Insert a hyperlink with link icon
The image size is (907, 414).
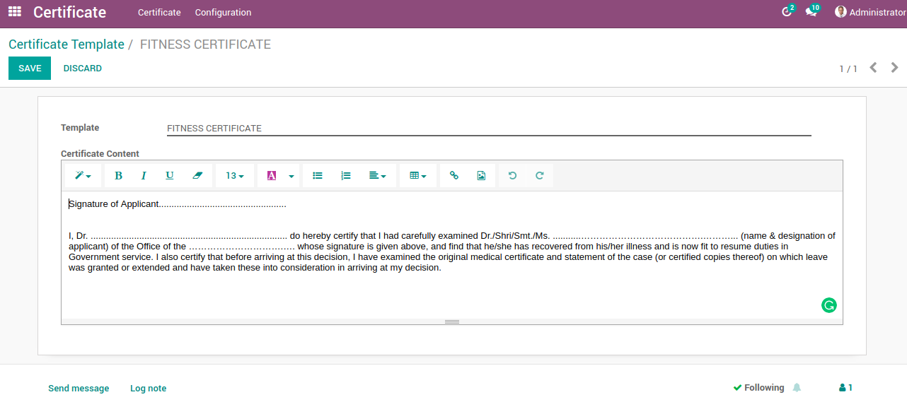click(454, 176)
